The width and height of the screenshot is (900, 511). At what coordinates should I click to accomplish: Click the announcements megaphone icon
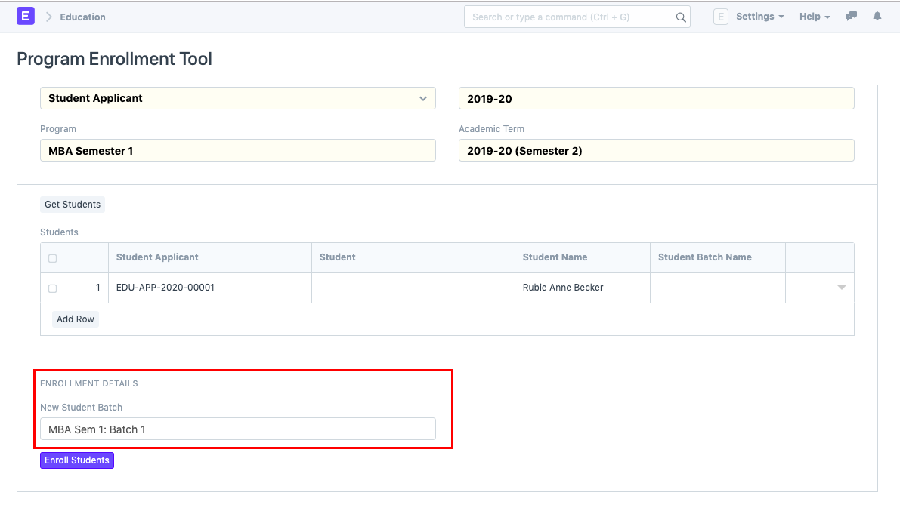(x=851, y=16)
